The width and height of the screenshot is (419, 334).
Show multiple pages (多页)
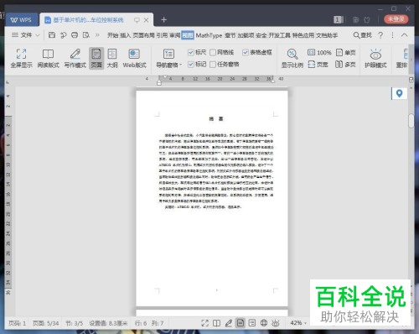[x=345, y=65]
